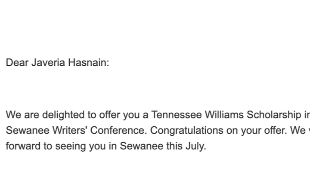Viewport: 310px width, 174px height.
Task: Click the word "forward" in the last line
Action: pos(23,146)
